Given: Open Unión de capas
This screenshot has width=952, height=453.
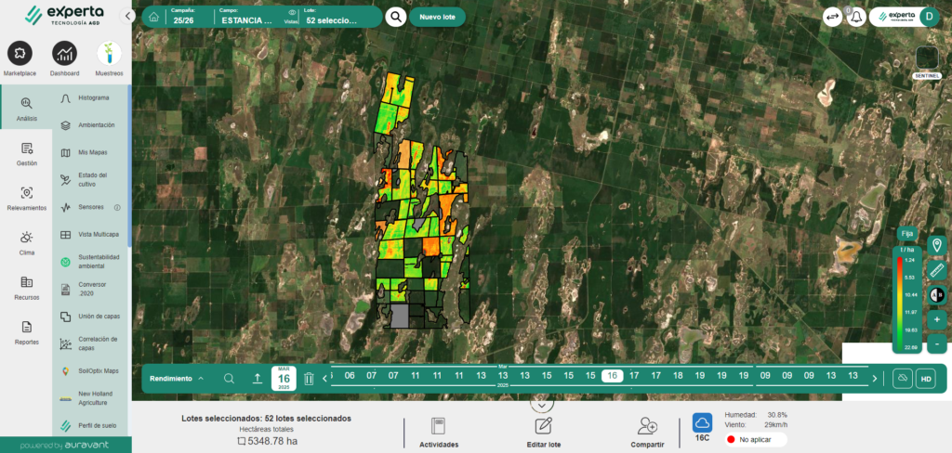Looking at the screenshot, I should coord(90,316).
